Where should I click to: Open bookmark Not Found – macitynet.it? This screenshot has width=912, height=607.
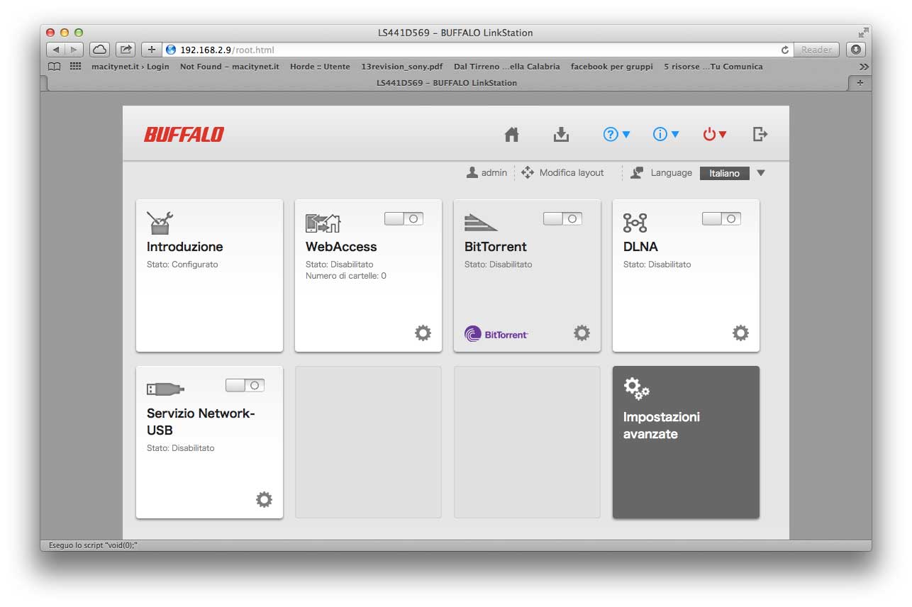point(229,67)
